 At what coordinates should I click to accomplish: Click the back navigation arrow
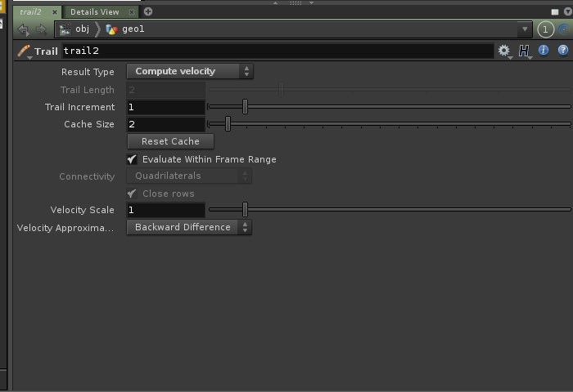pos(23,29)
